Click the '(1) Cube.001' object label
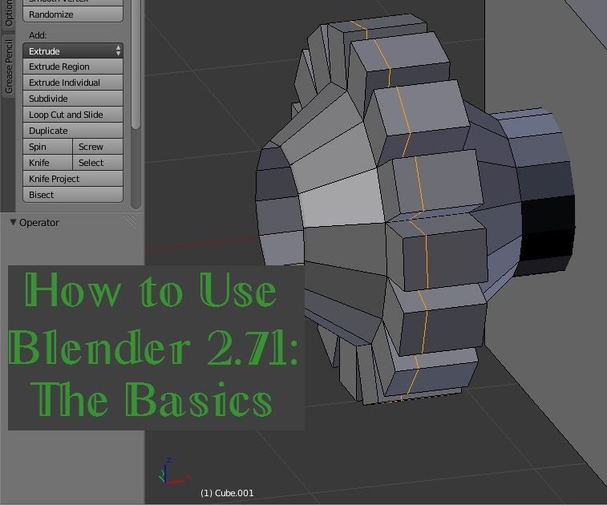 click(227, 493)
